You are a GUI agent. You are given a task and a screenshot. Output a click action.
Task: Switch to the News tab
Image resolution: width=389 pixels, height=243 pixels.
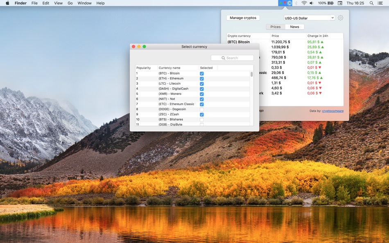click(x=294, y=27)
